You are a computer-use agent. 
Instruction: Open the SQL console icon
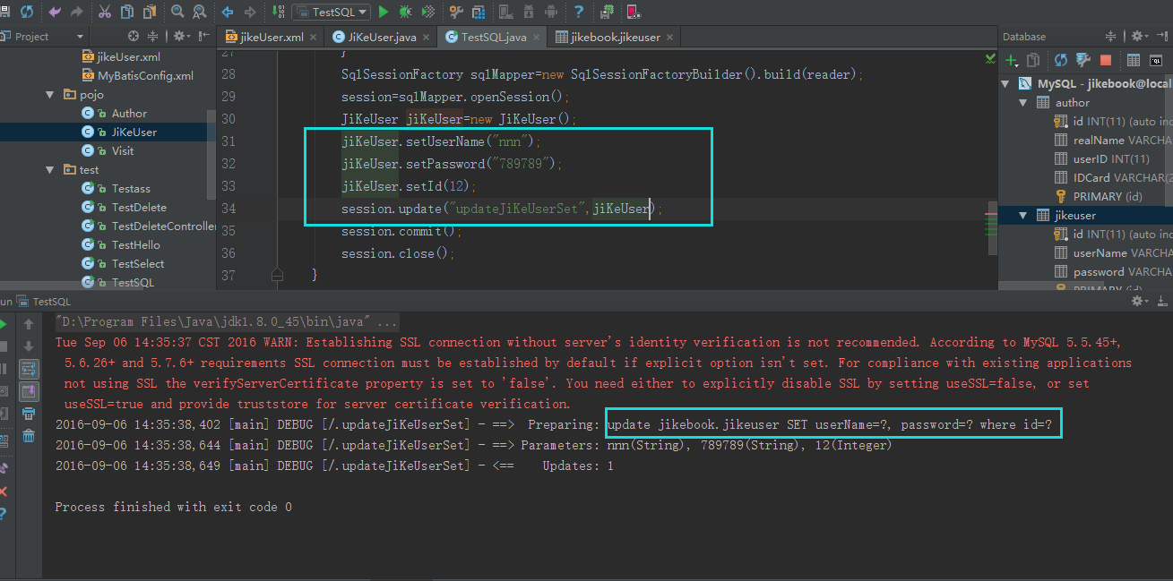click(x=1156, y=60)
